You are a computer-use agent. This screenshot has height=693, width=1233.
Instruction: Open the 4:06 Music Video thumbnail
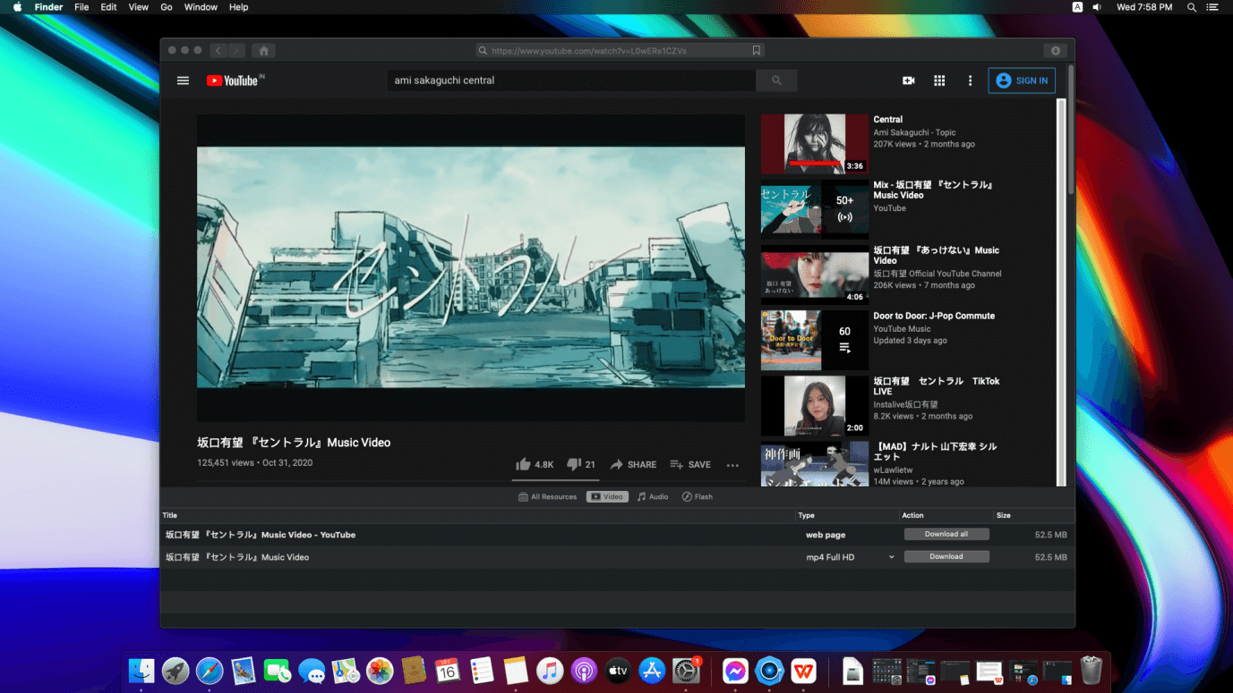(815, 275)
